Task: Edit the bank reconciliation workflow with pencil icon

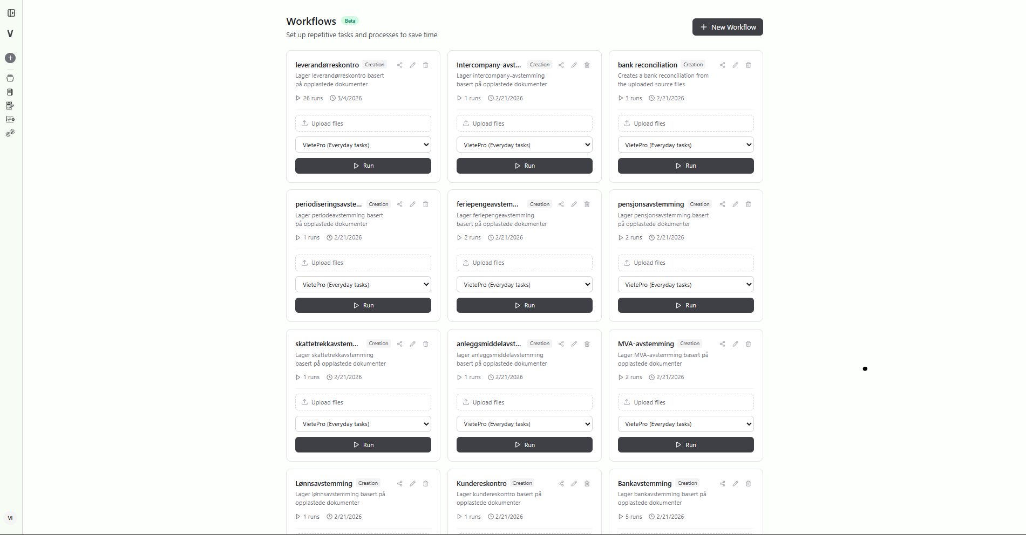Action: [735, 65]
